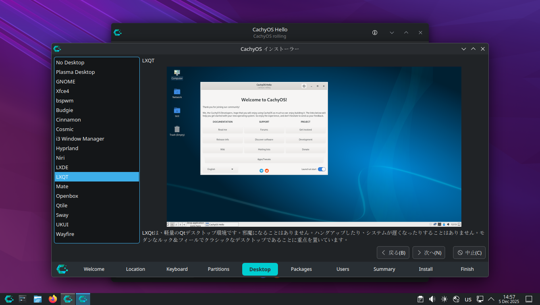Select Hyprland in the desktop list
The width and height of the screenshot is (540, 305).
click(67, 148)
